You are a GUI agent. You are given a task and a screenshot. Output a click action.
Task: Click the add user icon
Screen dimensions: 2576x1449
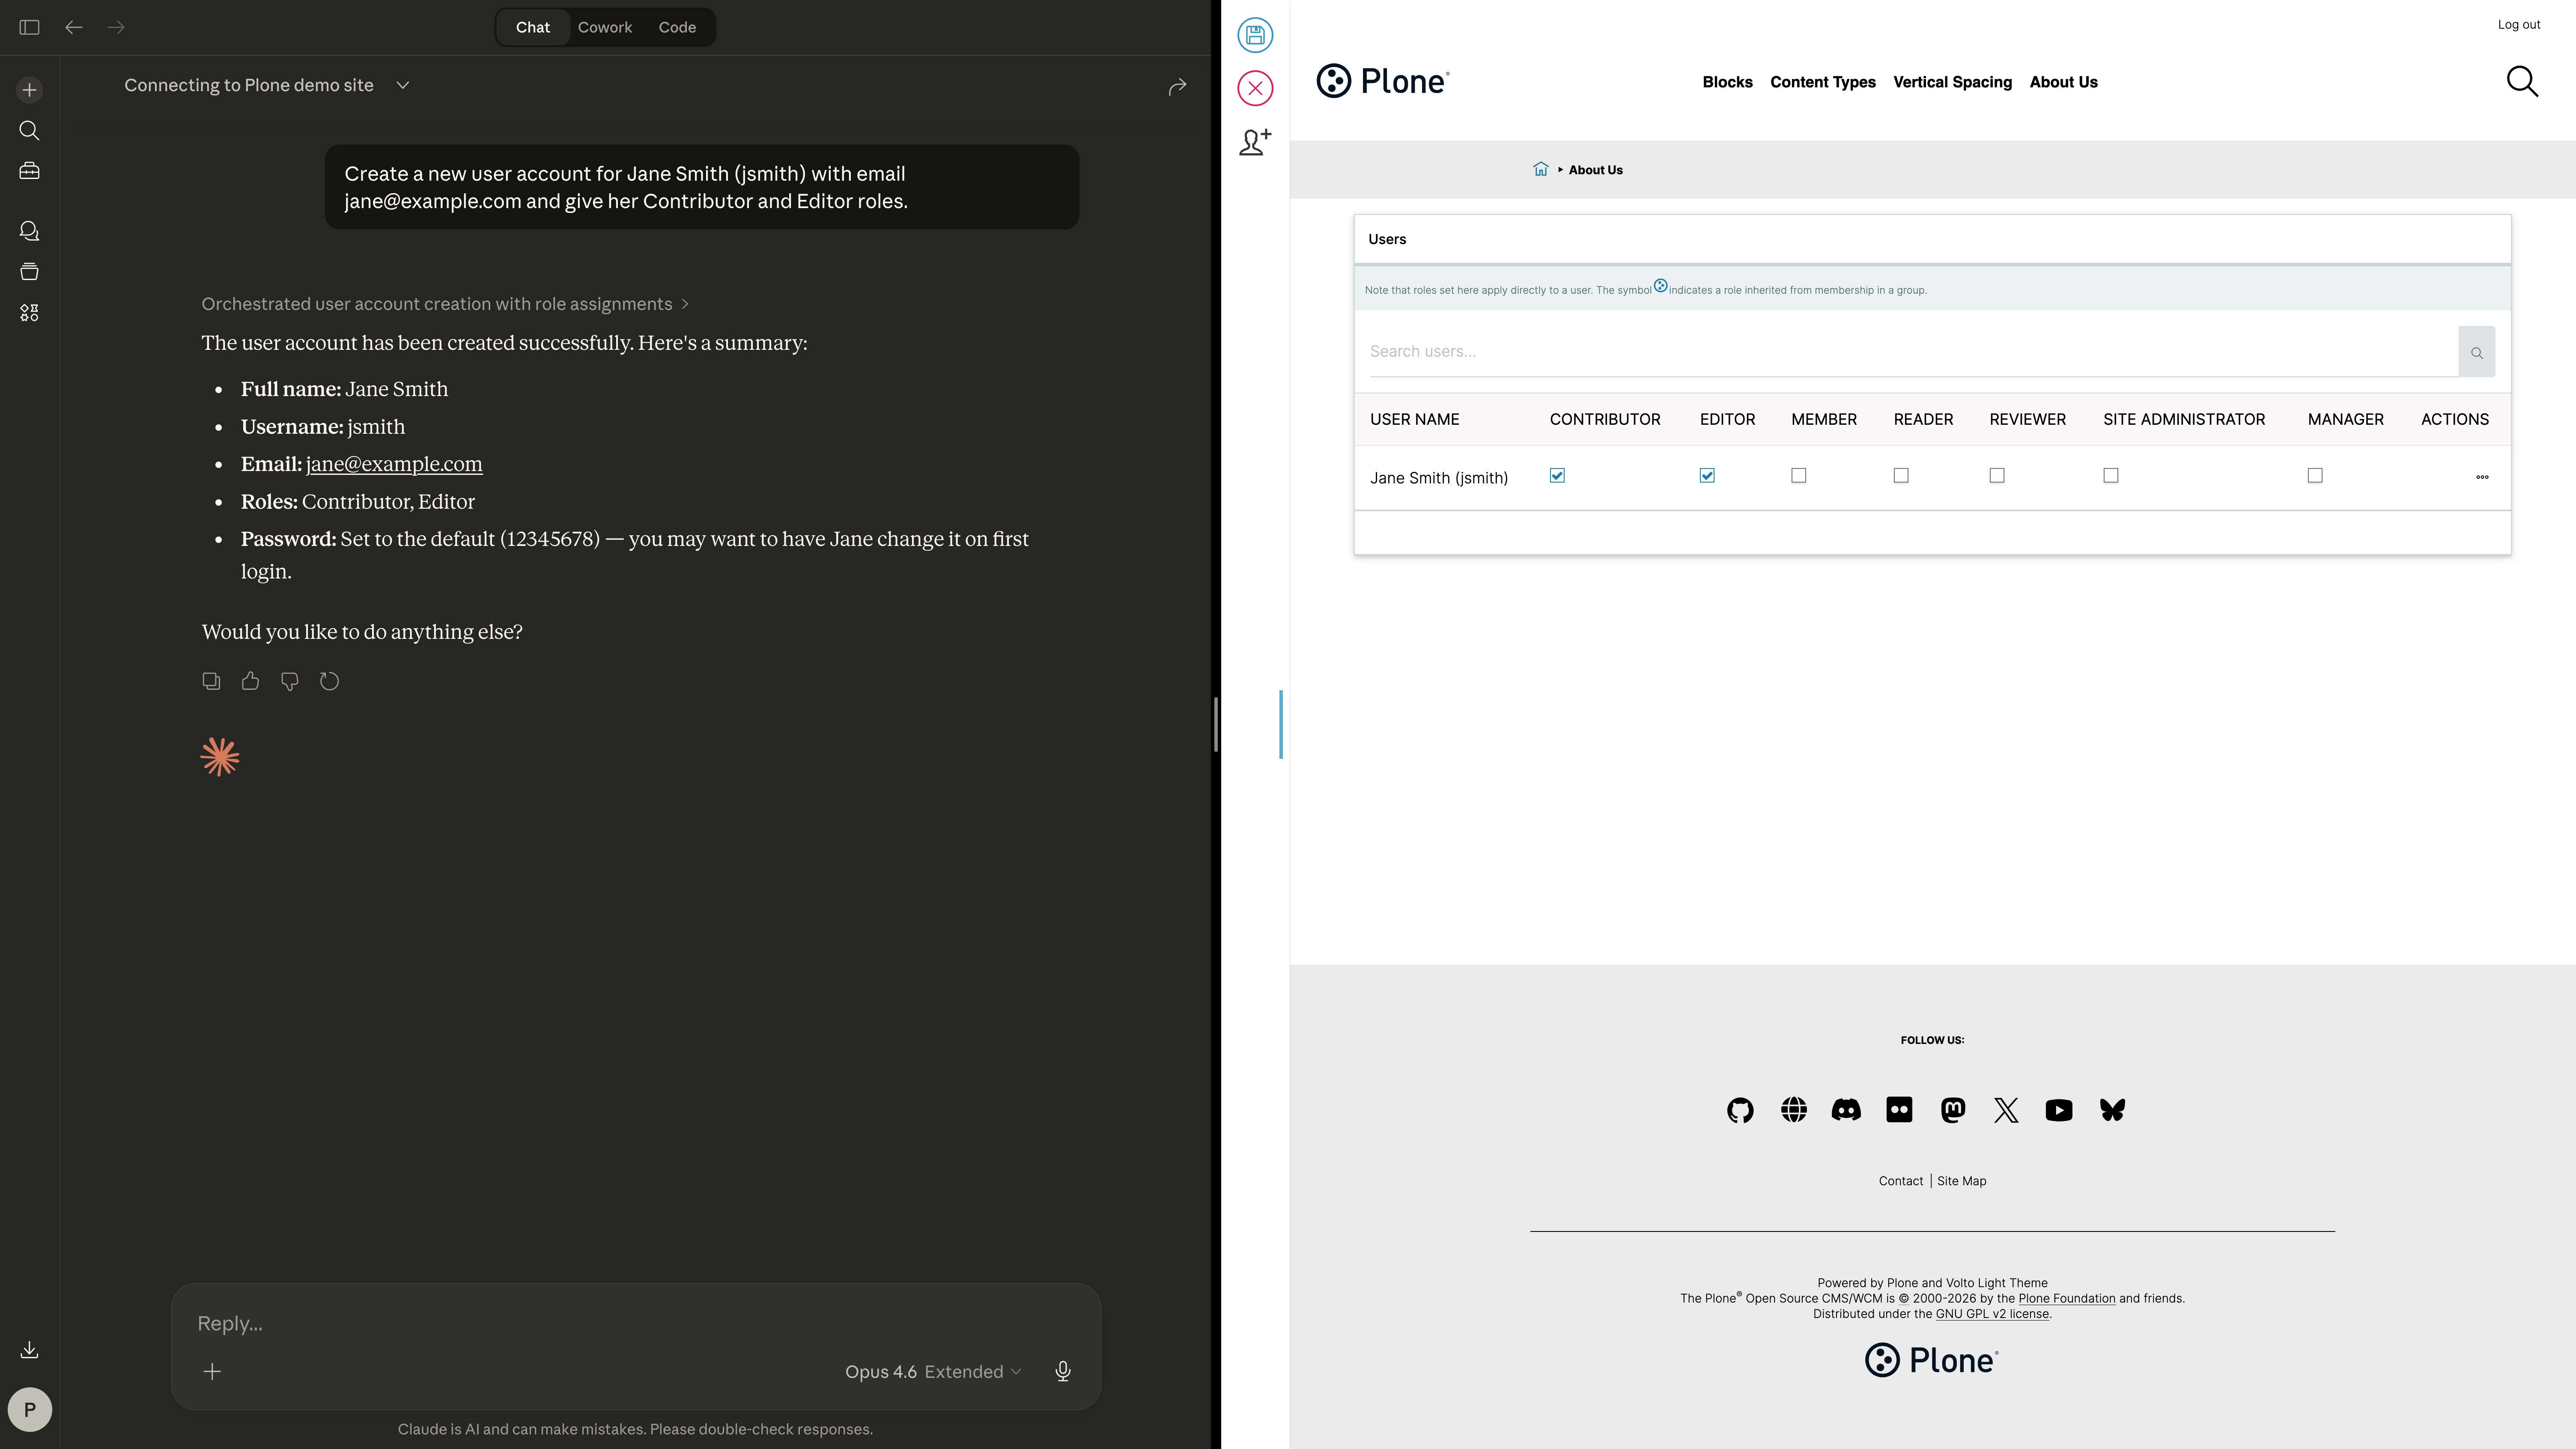click(x=1255, y=141)
